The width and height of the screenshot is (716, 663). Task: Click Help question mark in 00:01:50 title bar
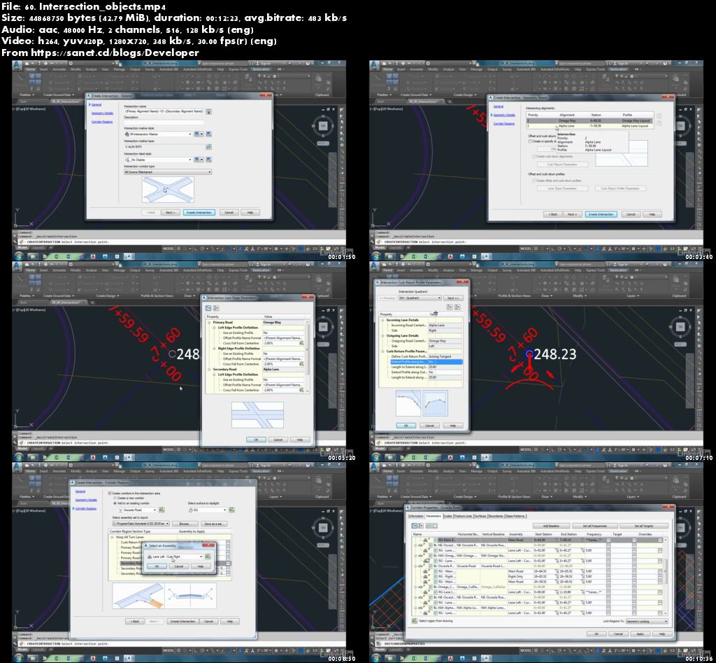click(308, 64)
